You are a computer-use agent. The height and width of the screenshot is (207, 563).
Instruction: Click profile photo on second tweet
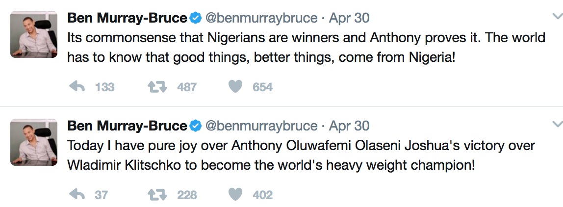click(x=34, y=142)
